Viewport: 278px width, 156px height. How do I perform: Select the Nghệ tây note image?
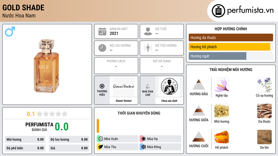(x=222, y=85)
